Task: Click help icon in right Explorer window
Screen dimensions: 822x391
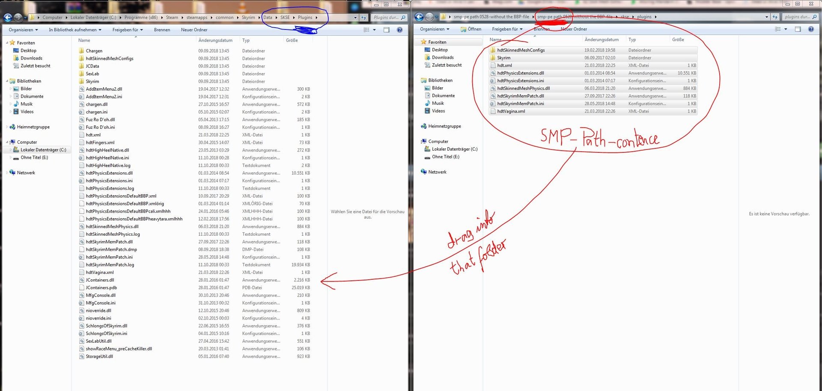Action: pyautogui.click(x=811, y=29)
